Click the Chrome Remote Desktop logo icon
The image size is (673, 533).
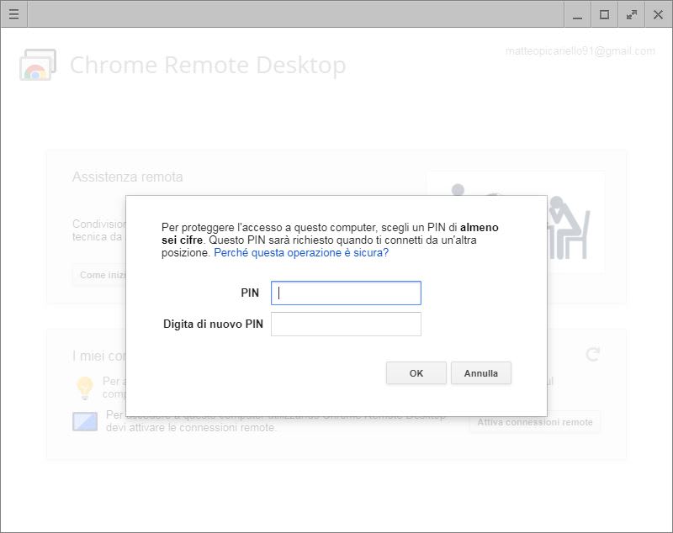pyautogui.click(x=38, y=65)
